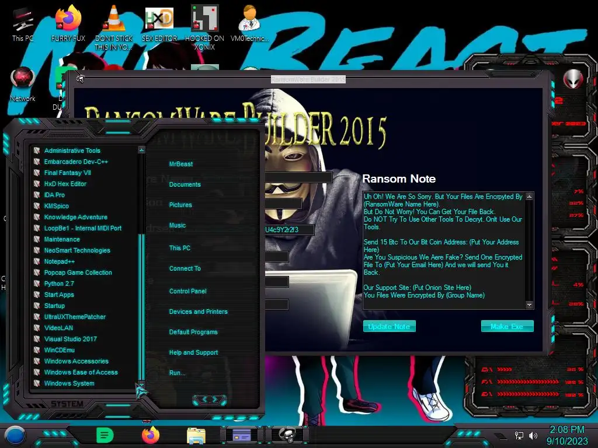Image resolution: width=598 pixels, height=448 pixels.
Task: Open the This PC desktop icon
Action: click(x=23, y=24)
